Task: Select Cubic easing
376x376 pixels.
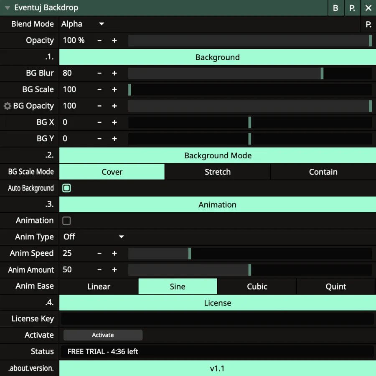Action: point(257,286)
